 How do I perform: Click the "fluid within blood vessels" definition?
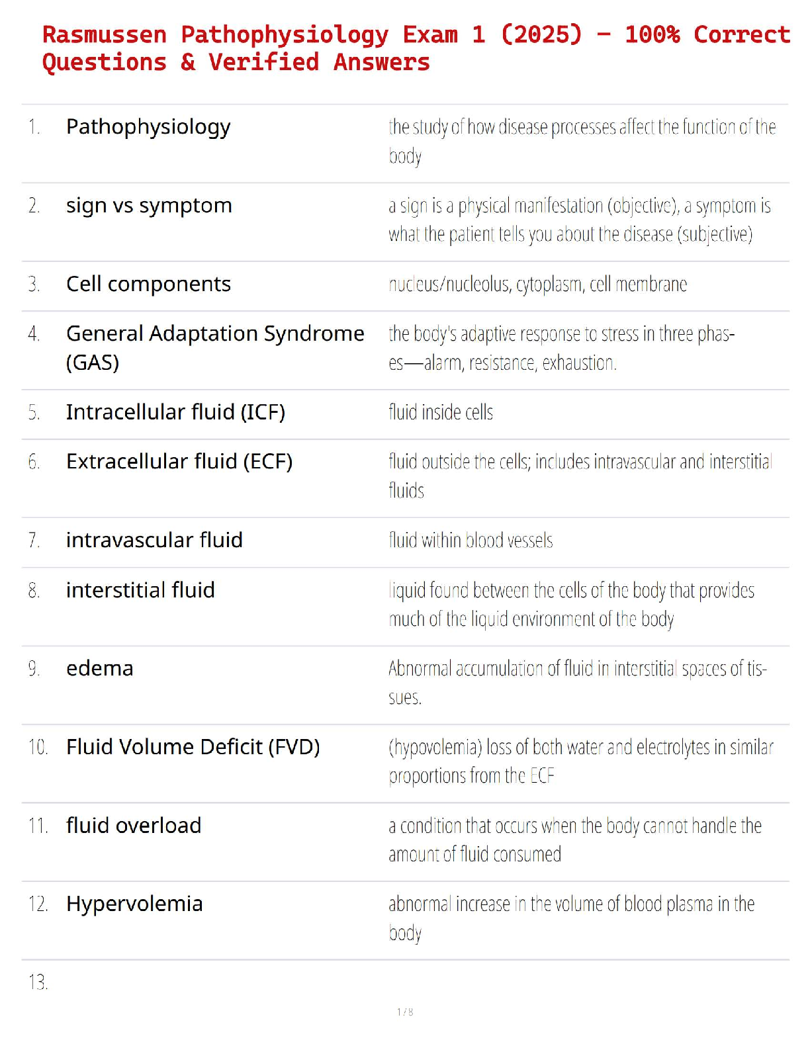pyautogui.click(x=471, y=541)
